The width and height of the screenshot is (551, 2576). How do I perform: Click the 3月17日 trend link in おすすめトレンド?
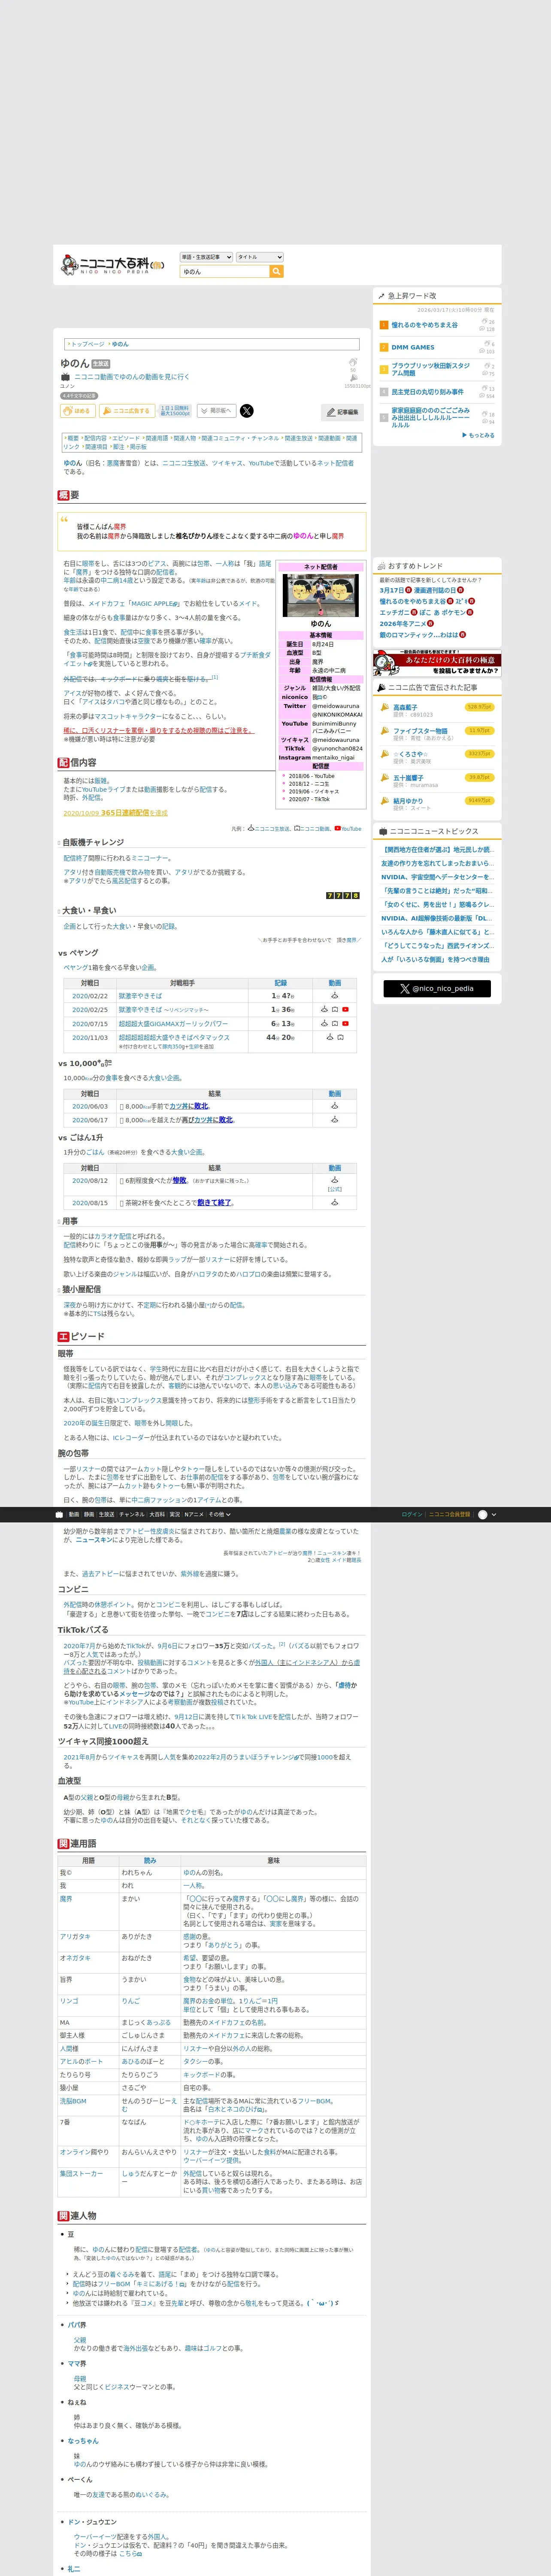[x=391, y=590]
